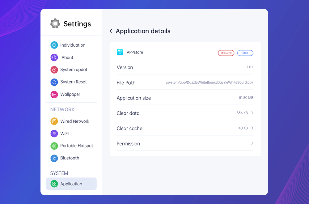Select System updat in sidebar
Screen dimensions: 309x204
[x=74, y=70]
